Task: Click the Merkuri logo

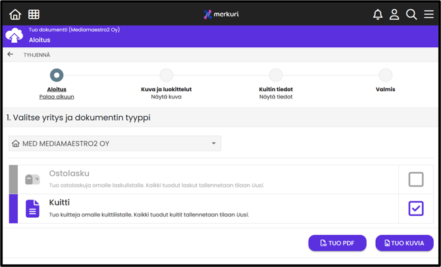Action: coord(220,14)
